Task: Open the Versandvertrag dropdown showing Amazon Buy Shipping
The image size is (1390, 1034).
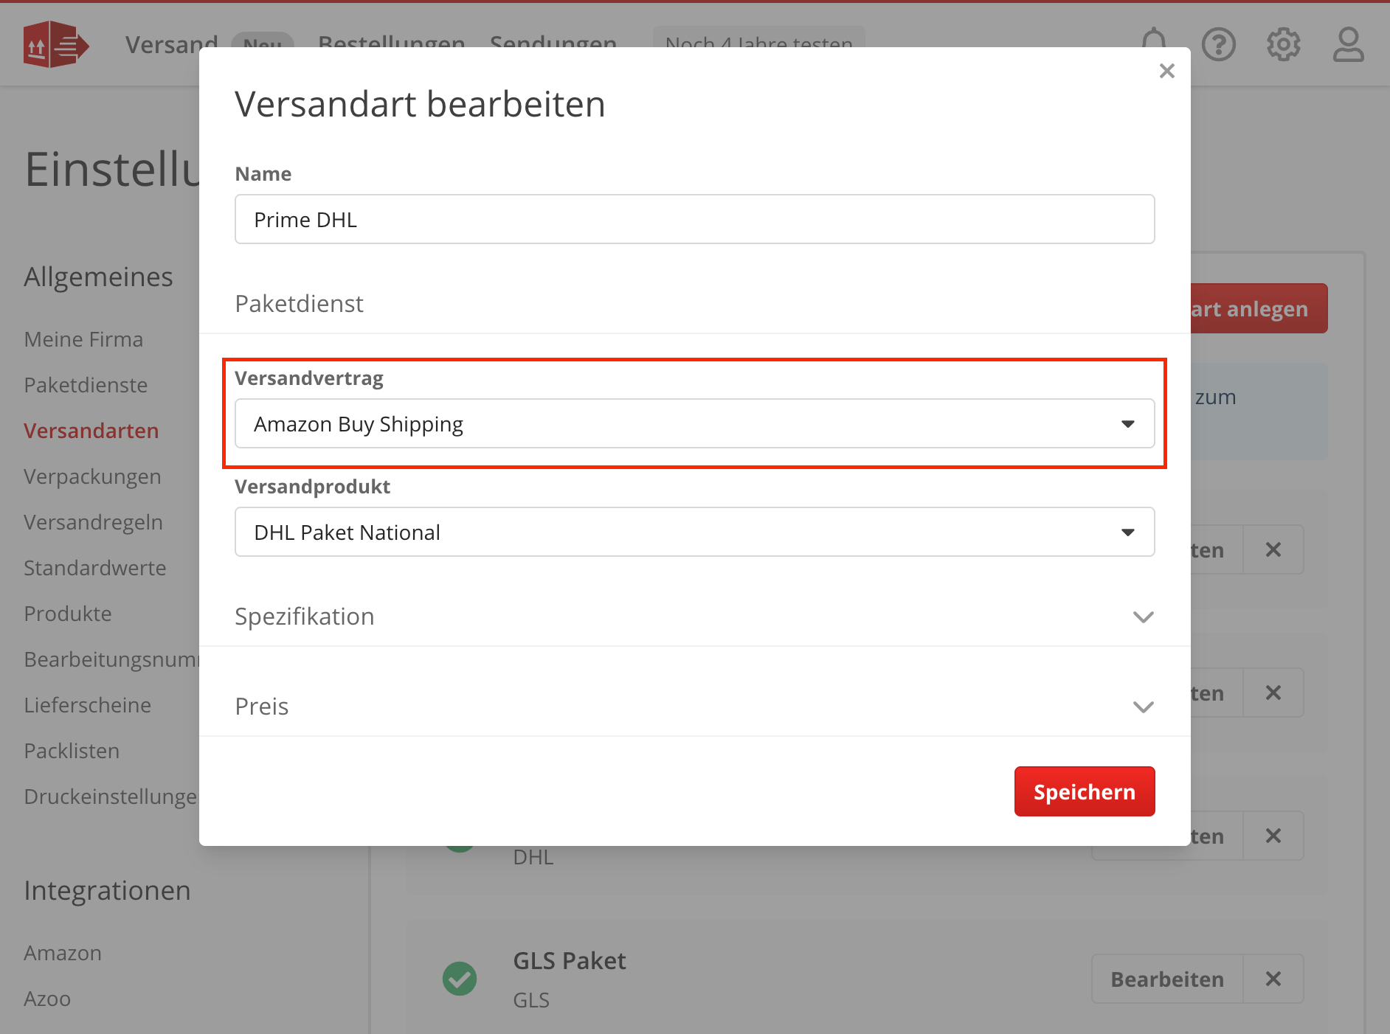Action: [x=694, y=423]
